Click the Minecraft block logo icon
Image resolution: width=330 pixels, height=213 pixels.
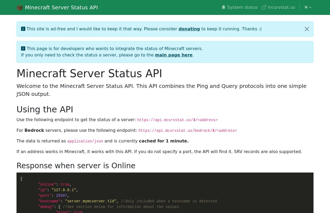(20, 7)
